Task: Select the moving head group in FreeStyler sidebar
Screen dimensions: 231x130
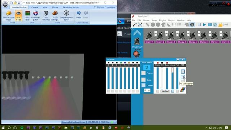Action: pyautogui.click(x=137, y=42)
